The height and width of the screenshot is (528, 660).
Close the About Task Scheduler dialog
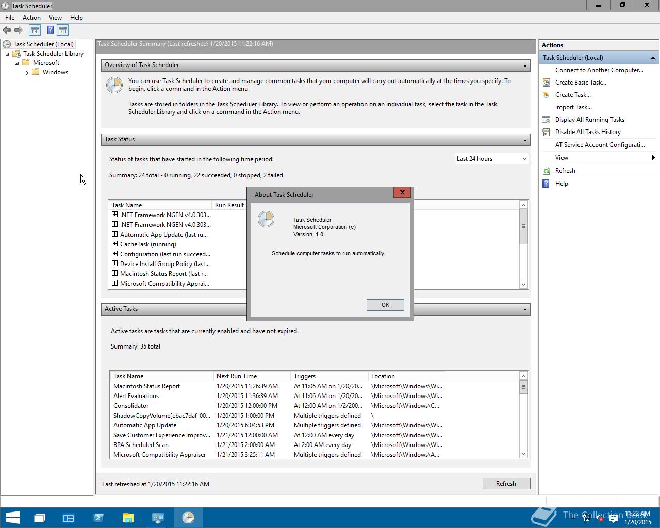[402, 192]
